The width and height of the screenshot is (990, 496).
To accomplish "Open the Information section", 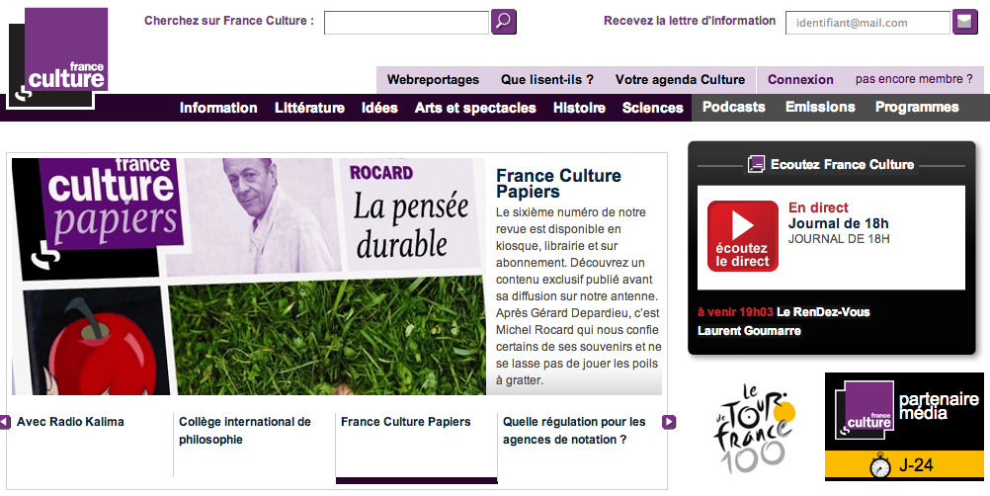I will pos(218,108).
